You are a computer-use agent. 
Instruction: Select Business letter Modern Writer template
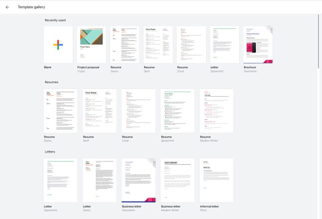[177, 180]
